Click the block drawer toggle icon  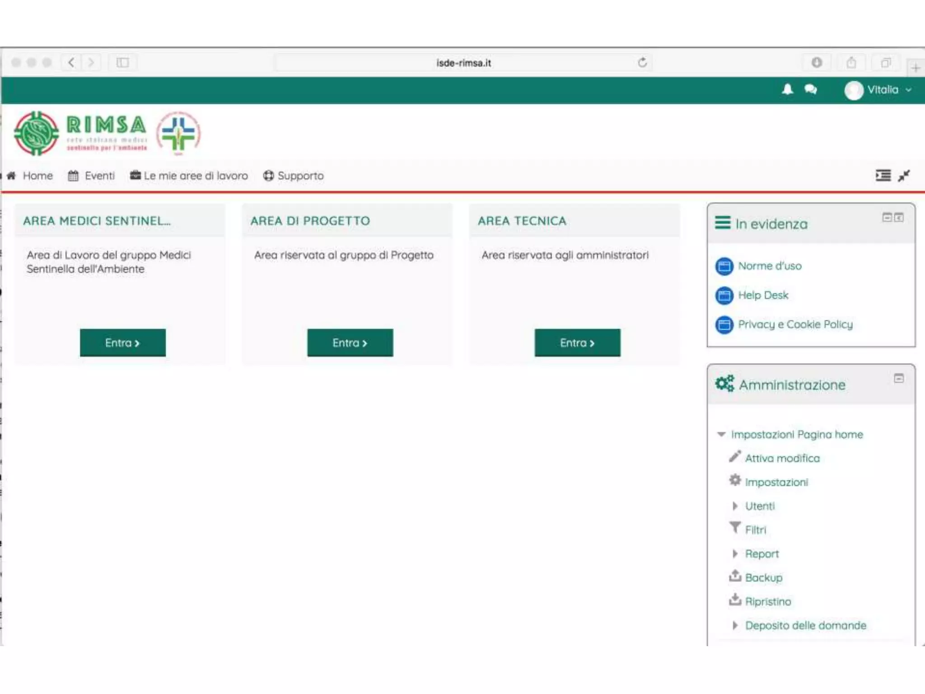pos(883,175)
